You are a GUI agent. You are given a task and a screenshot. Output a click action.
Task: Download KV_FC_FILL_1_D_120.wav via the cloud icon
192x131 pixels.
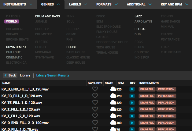[x=113, y=96]
